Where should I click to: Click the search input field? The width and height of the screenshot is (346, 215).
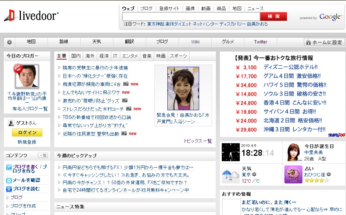point(191,17)
